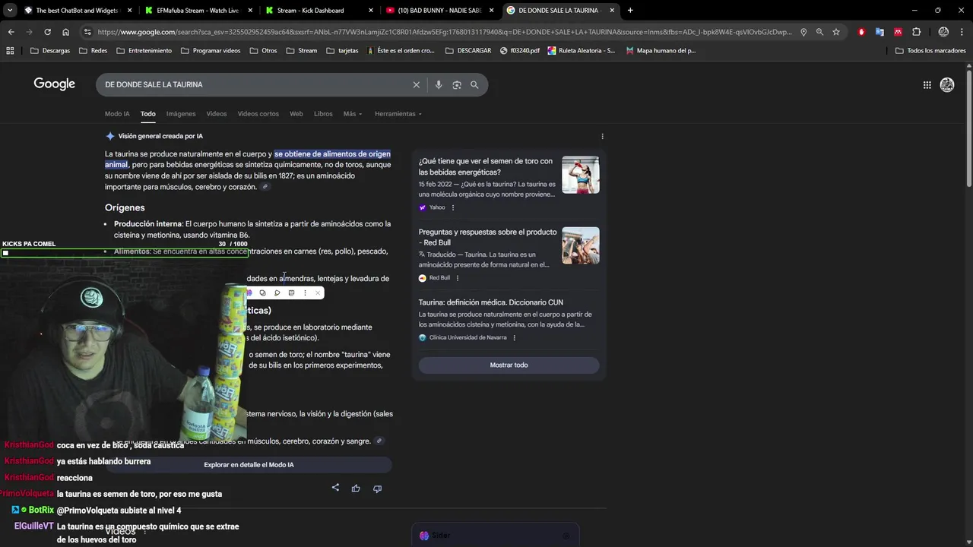
Task: Open the Redes bookmark folder
Action: [93, 50]
